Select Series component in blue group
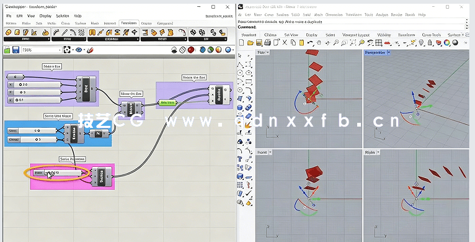The height and width of the screenshot is (242, 475). [74, 133]
